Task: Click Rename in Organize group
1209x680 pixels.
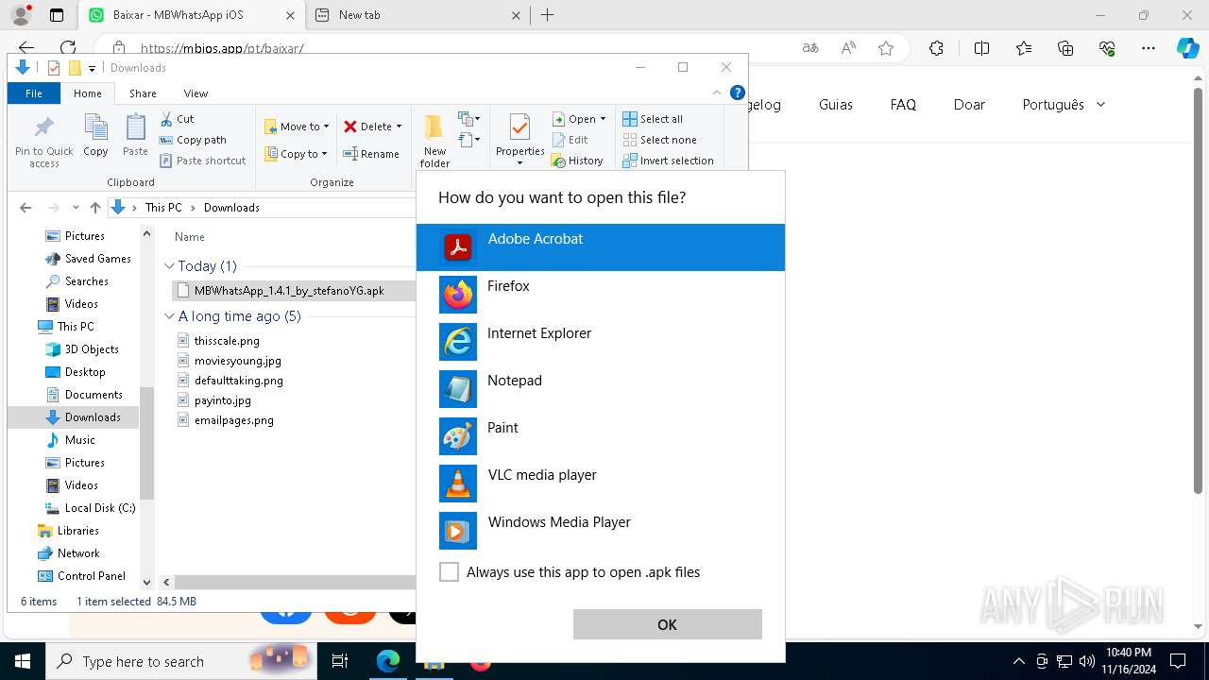Action: [371, 154]
